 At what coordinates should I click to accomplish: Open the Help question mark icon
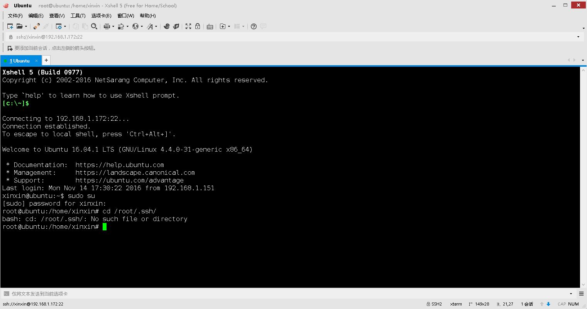point(254,26)
